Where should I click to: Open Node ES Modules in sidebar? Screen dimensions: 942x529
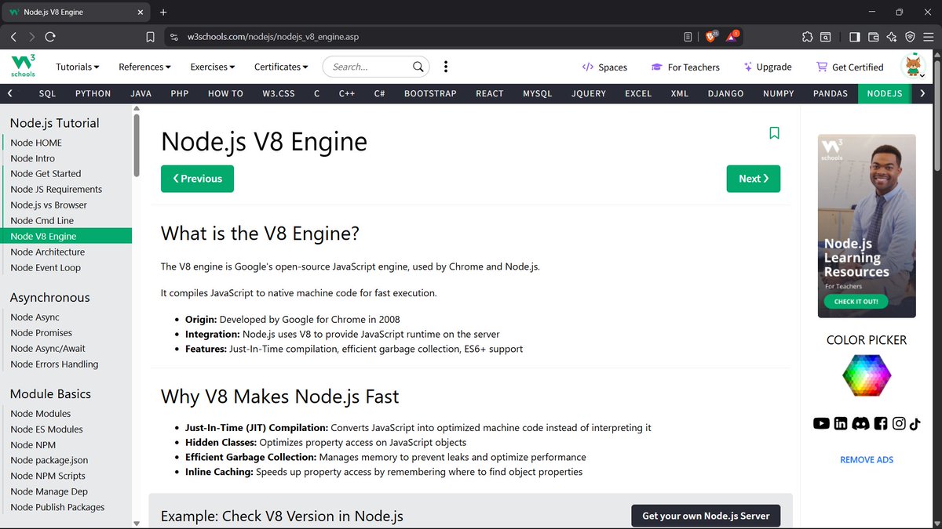click(x=46, y=429)
